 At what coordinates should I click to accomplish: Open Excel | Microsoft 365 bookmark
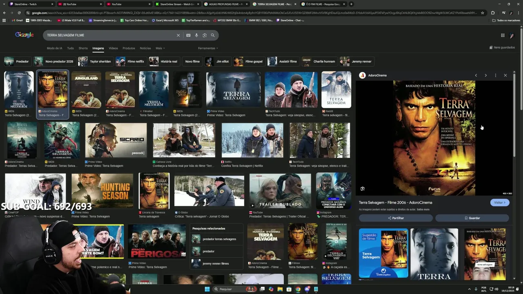pos(166,20)
